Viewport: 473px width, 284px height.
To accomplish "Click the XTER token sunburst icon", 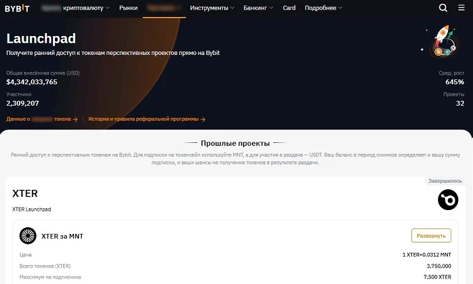I will [x=27, y=236].
